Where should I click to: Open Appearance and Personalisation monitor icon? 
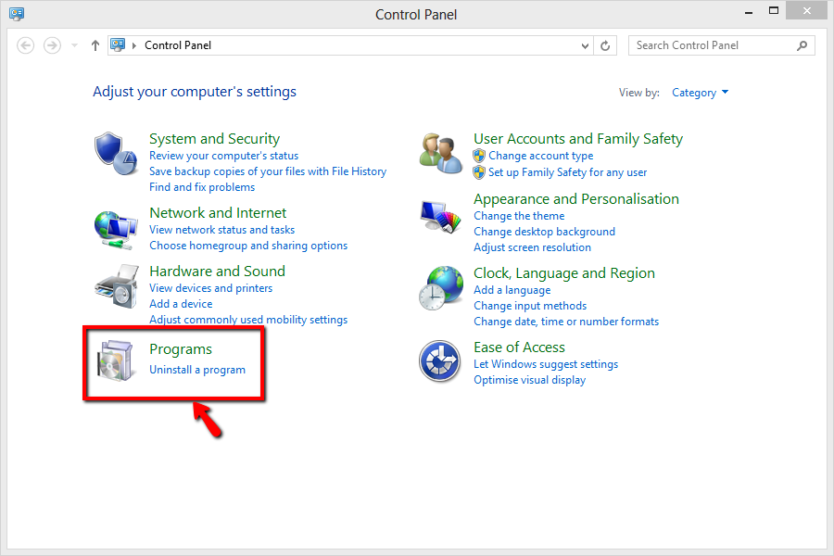coord(440,219)
